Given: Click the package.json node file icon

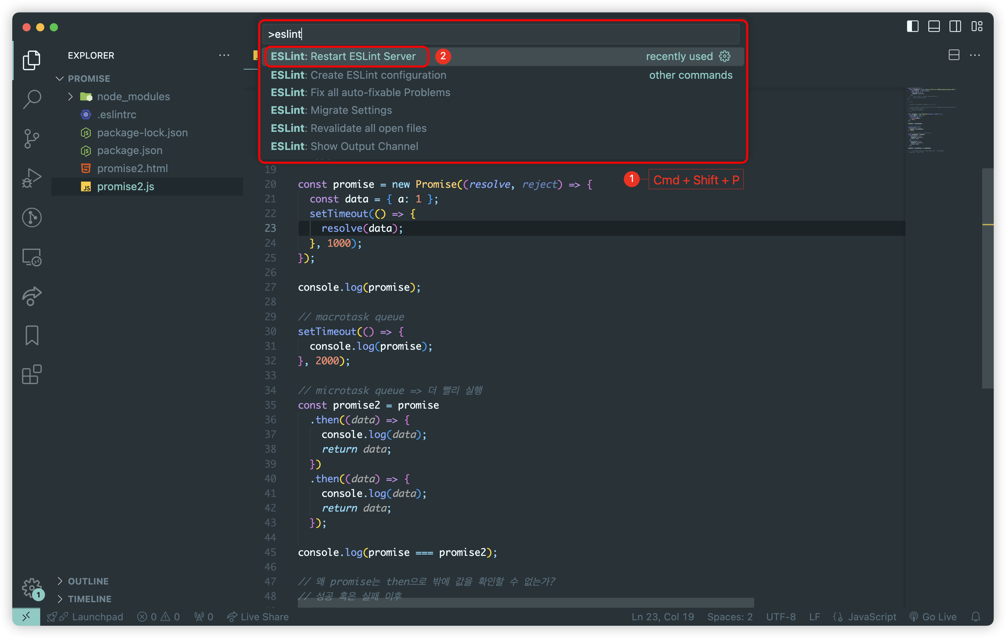Looking at the screenshot, I should [x=86, y=150].
